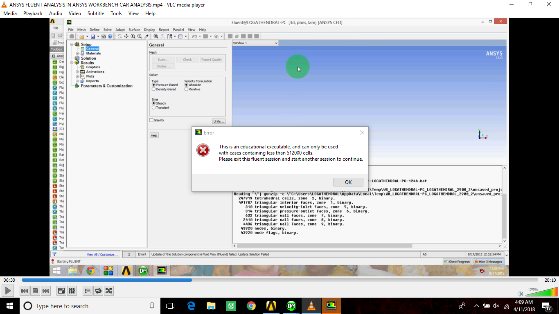Stop playback in VLC
Viewport: 559px width, 314px height.
click(35, 291)
